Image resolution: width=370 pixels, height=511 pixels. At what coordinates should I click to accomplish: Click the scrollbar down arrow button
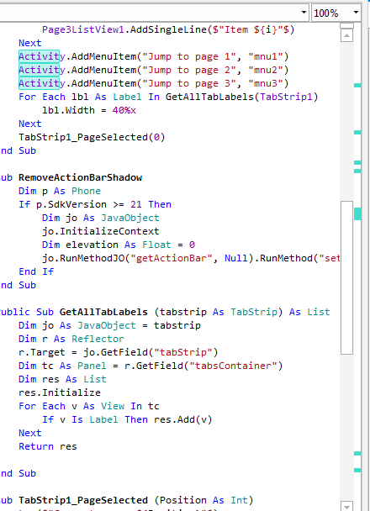click(x=346, y=507)
